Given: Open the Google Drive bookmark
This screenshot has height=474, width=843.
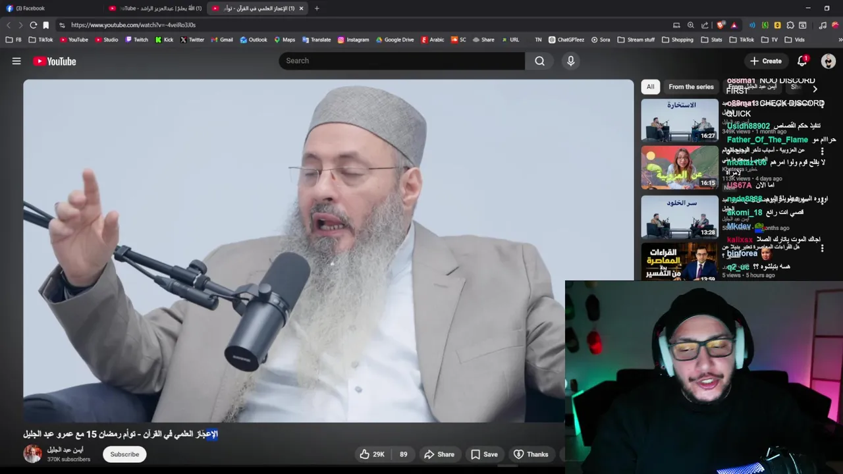Looking at the screenshot, I should pyautogui.click(x=394, y=39).
